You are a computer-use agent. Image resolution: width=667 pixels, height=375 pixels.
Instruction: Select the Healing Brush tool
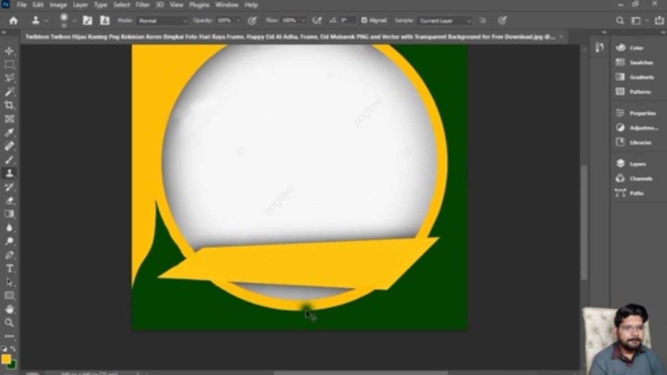[9, 146]
